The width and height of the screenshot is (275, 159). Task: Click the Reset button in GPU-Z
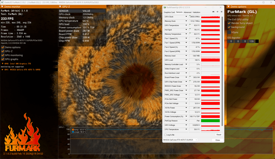(x=219, y=135)
